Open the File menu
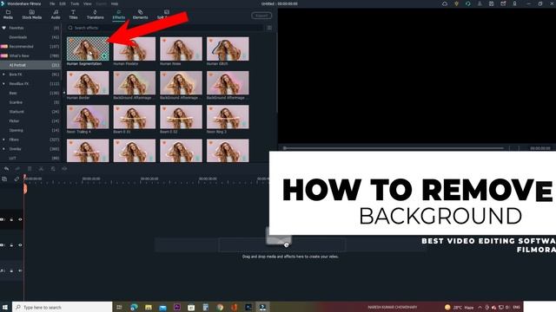 coord(52,3)
